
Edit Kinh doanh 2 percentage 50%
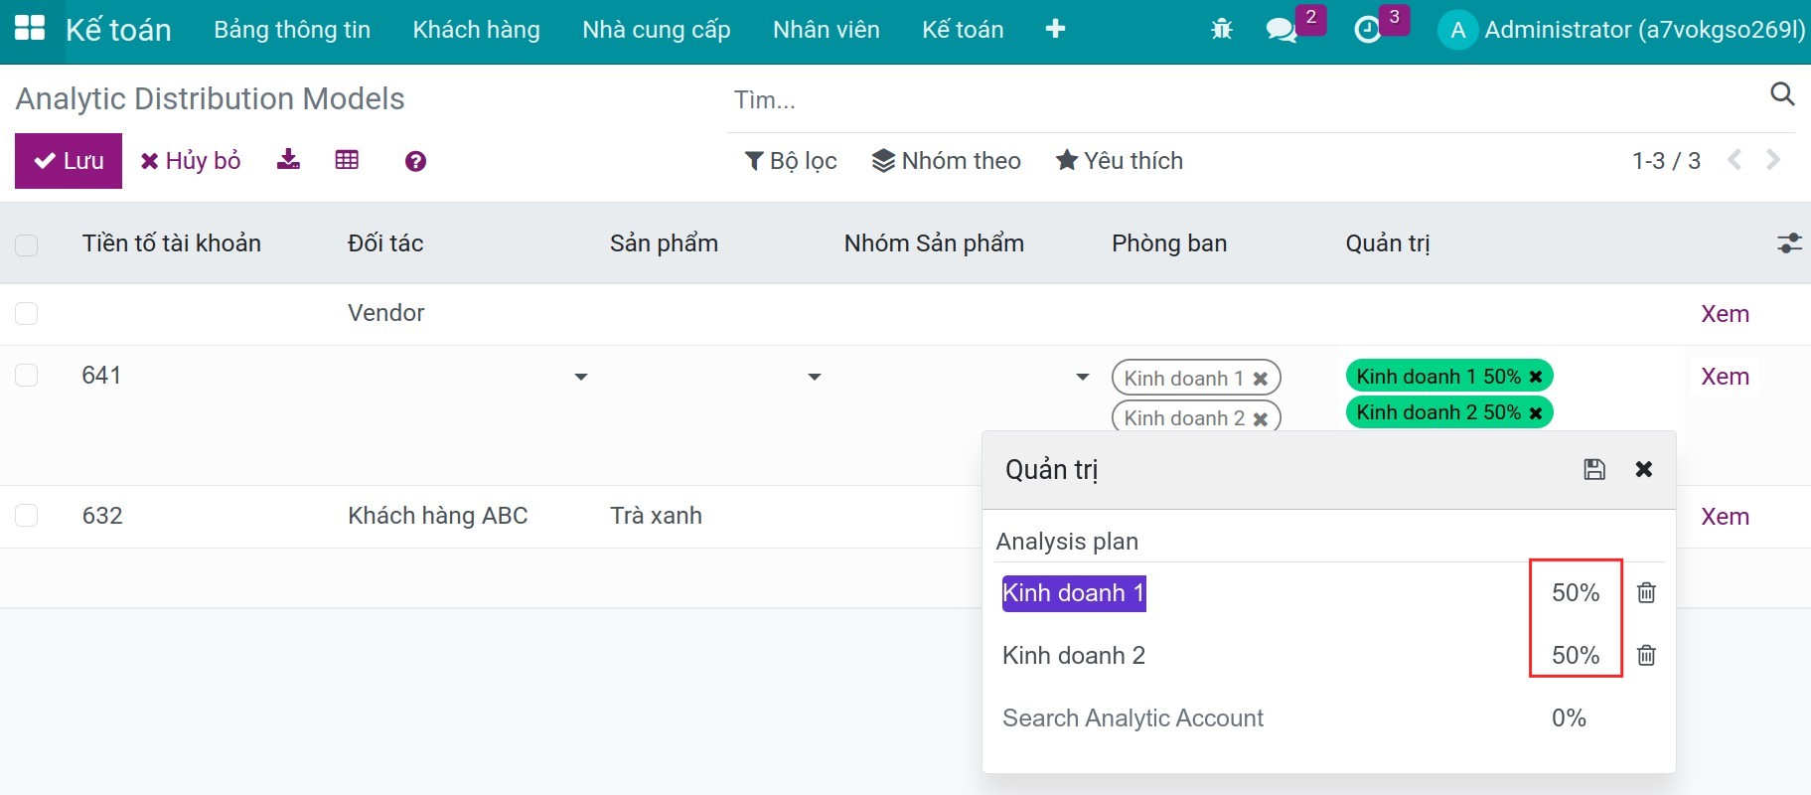[x=1576, y=656]
